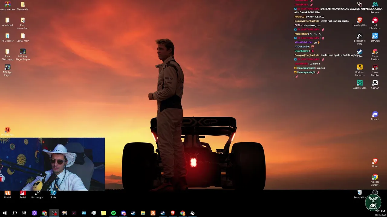The height and width of the screenshot is (217, 387).
Task: Select the Phasmophobia desktop shortcut
Action: (x=38, y=194)
